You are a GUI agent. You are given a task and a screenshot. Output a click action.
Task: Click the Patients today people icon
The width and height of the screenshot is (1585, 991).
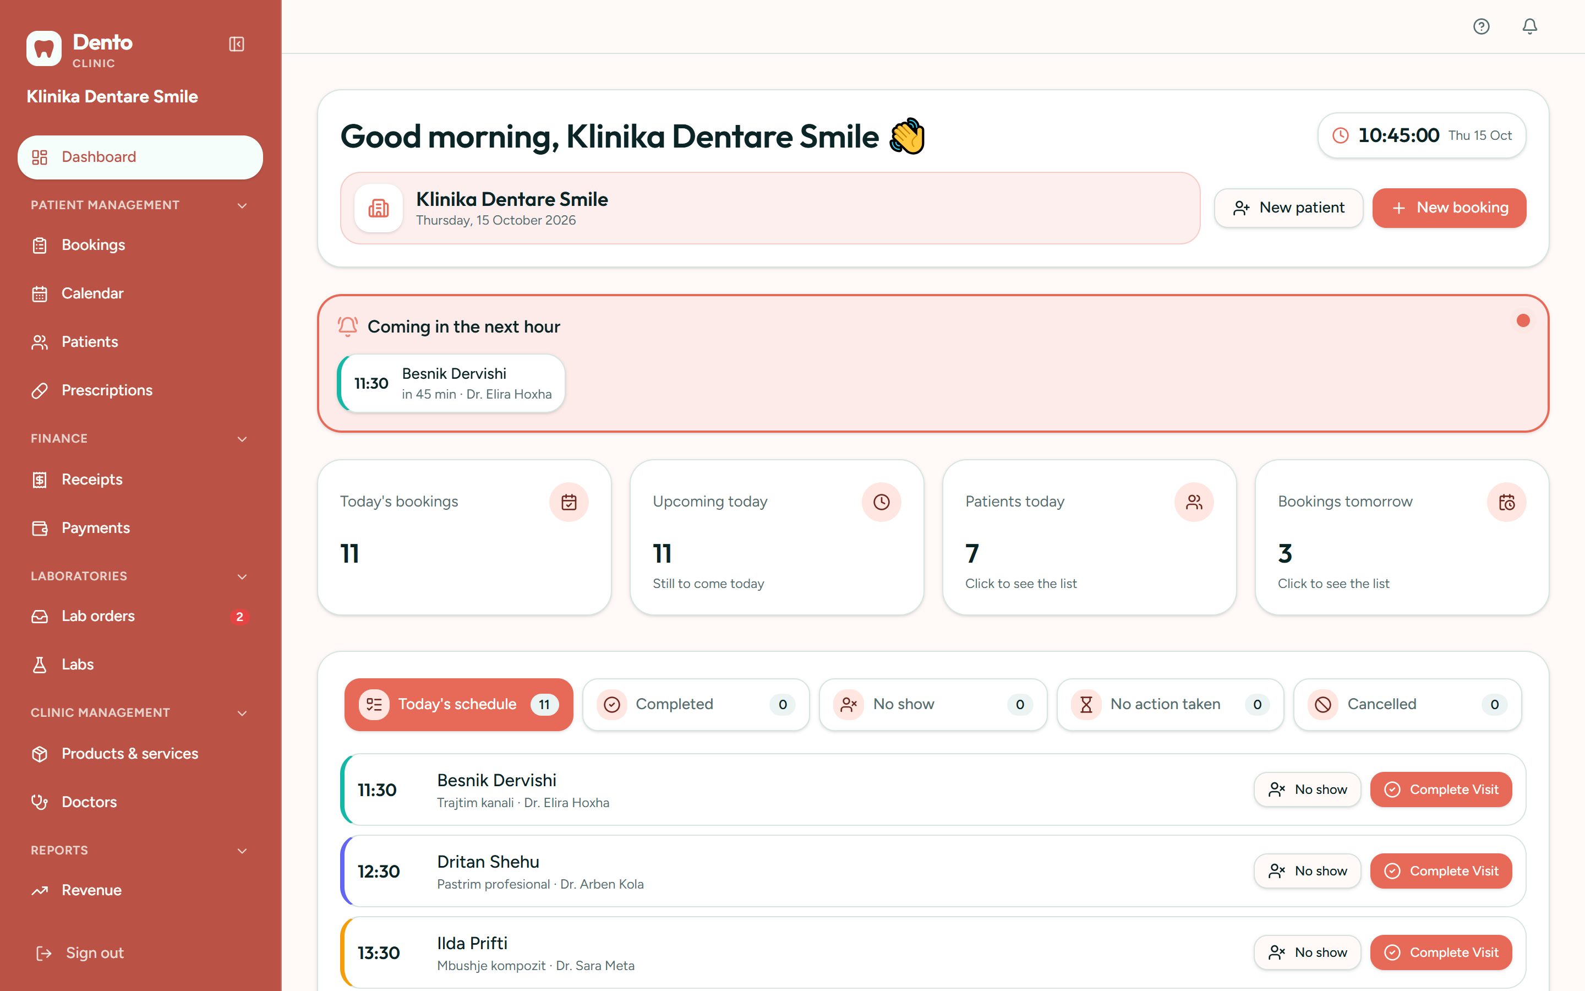click(1194, 502)
